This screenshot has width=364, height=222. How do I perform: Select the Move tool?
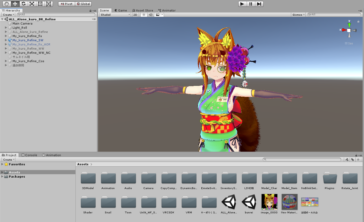pyautogui.click(x=15, y=4)
